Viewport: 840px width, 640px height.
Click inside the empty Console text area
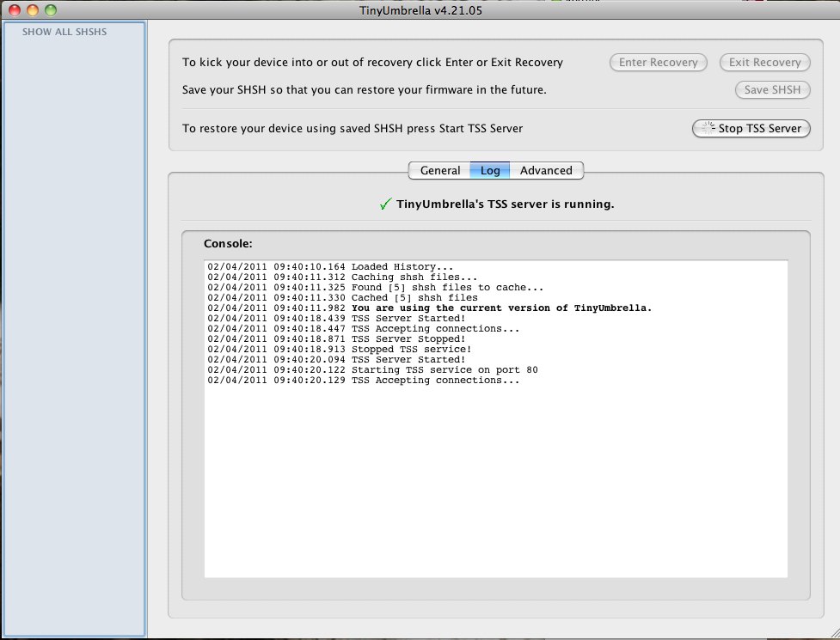point(495,481)
